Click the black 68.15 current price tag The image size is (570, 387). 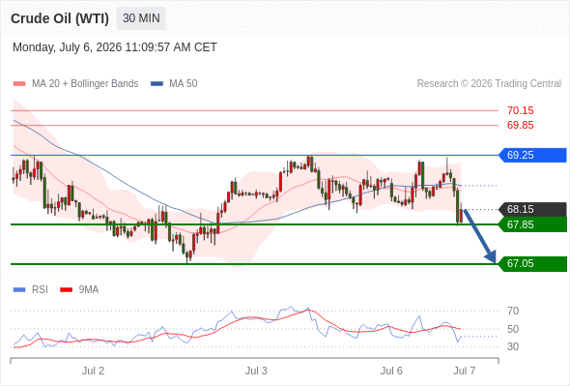click(x=532, y=209)
